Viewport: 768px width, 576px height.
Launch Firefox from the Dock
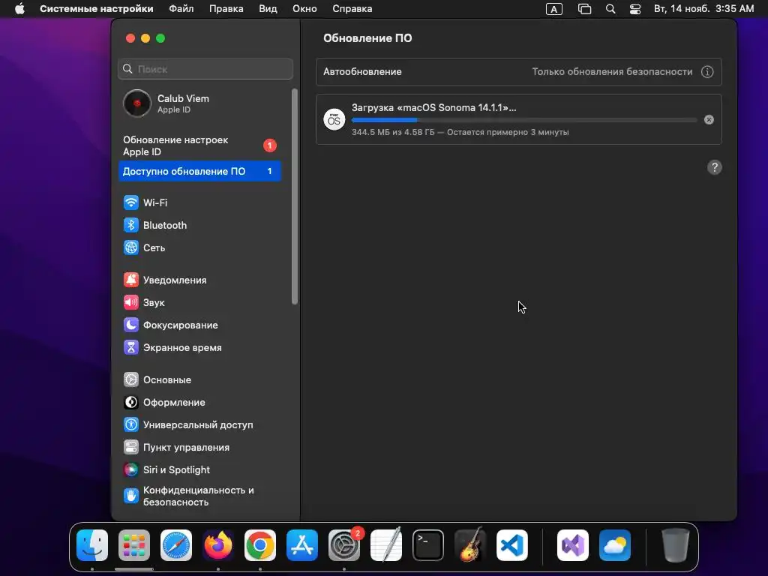click(218, 545)
